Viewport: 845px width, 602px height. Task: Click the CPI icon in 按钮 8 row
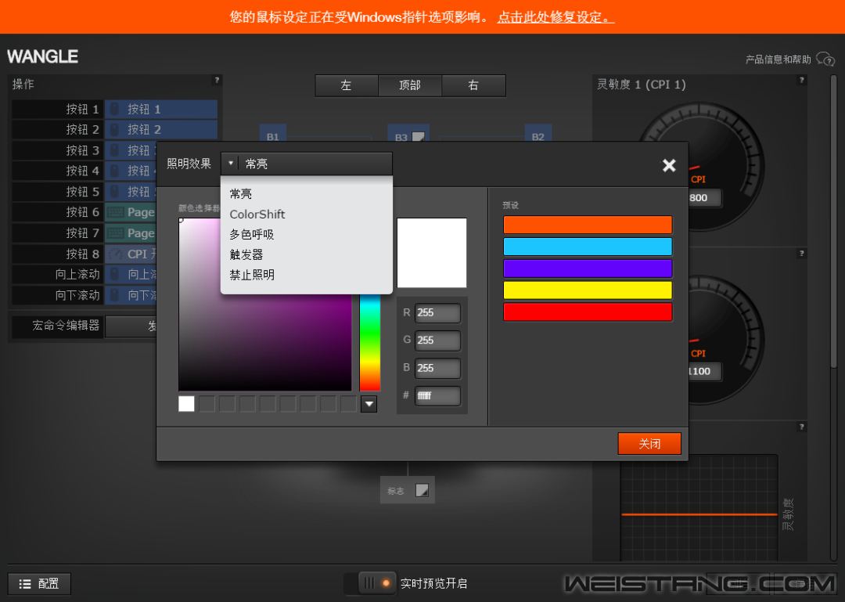pos(115,254)
